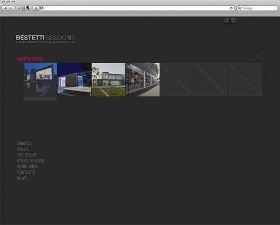Select the Architettura section heading

[30, 59]
